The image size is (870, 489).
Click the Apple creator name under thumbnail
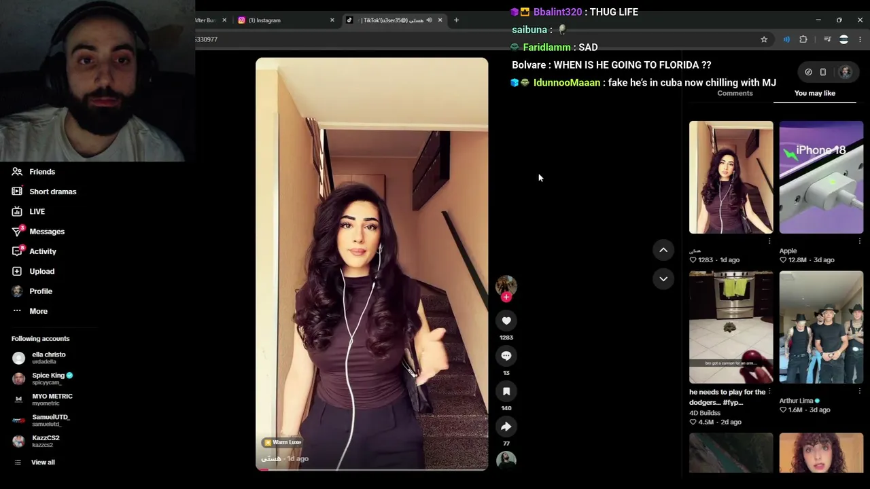coord(788,251)
